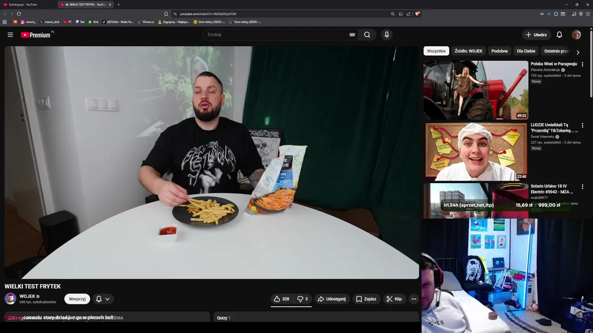Go back with browser back arrow

5,14
